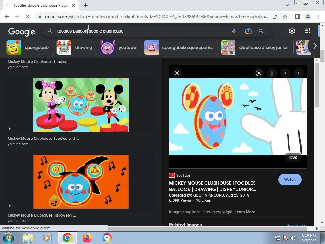The height and width of the screenshot is (244, 325).
Task: Select the toodles doodle clubhouse tab
Action: pos(40,5)
